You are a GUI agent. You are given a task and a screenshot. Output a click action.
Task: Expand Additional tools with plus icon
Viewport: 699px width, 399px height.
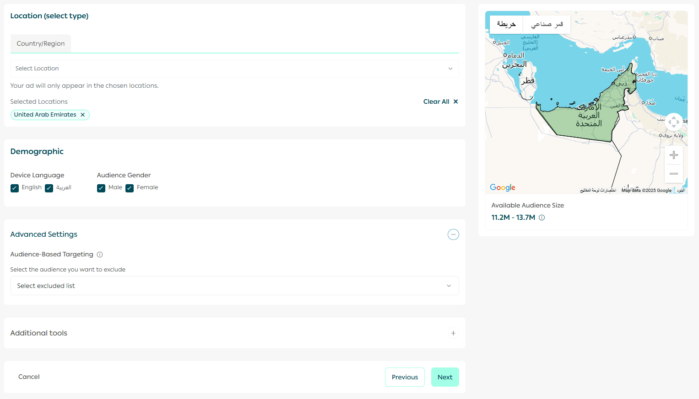point(453,333)
